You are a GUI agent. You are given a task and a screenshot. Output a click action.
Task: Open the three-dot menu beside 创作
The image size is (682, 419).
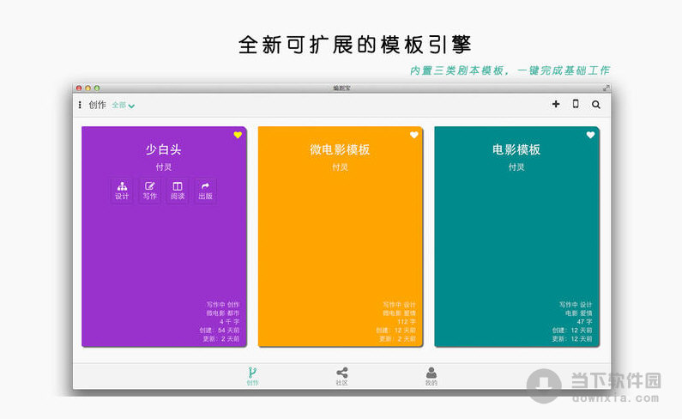tap(80, 105)
